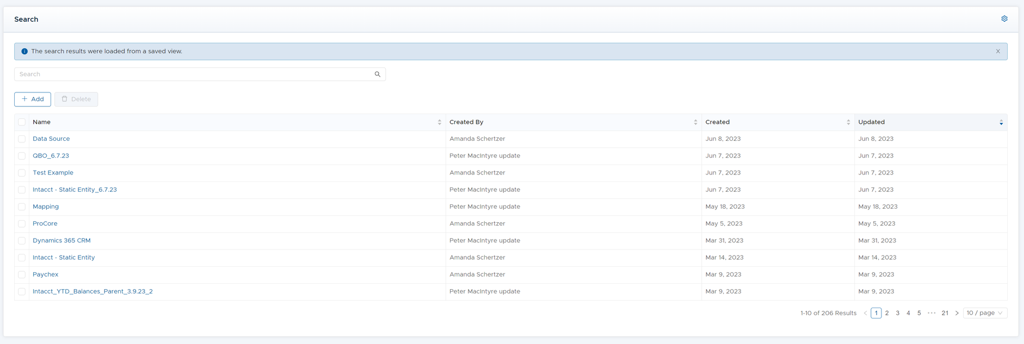Select page 1 in pagination
The width and height of the screenshot is (1024, 344).
(876, 313)
